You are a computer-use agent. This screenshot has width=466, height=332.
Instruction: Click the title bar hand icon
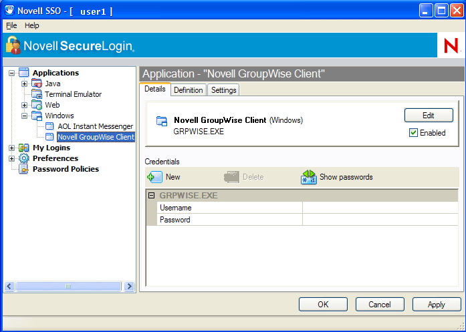click(9, 11)
